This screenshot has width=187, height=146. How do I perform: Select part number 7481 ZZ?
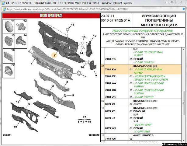pyautogui.click(x=110, y=76)
